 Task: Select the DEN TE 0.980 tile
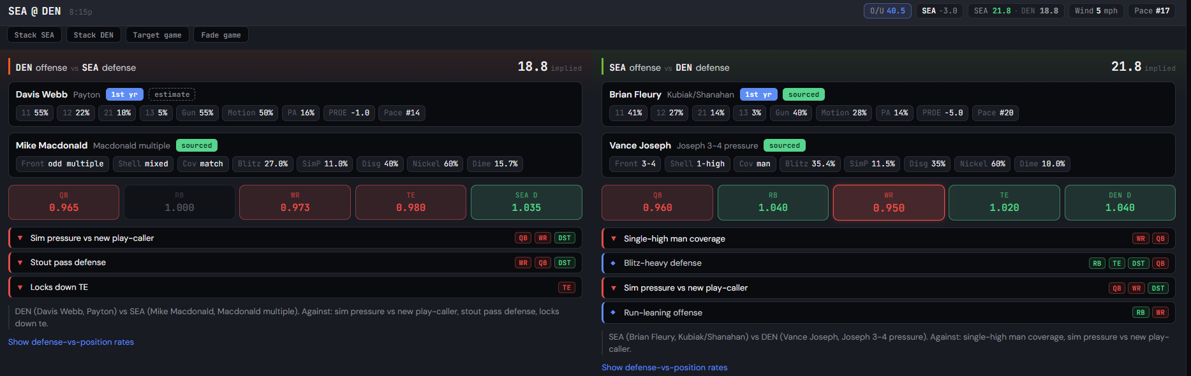pos(411,203)
